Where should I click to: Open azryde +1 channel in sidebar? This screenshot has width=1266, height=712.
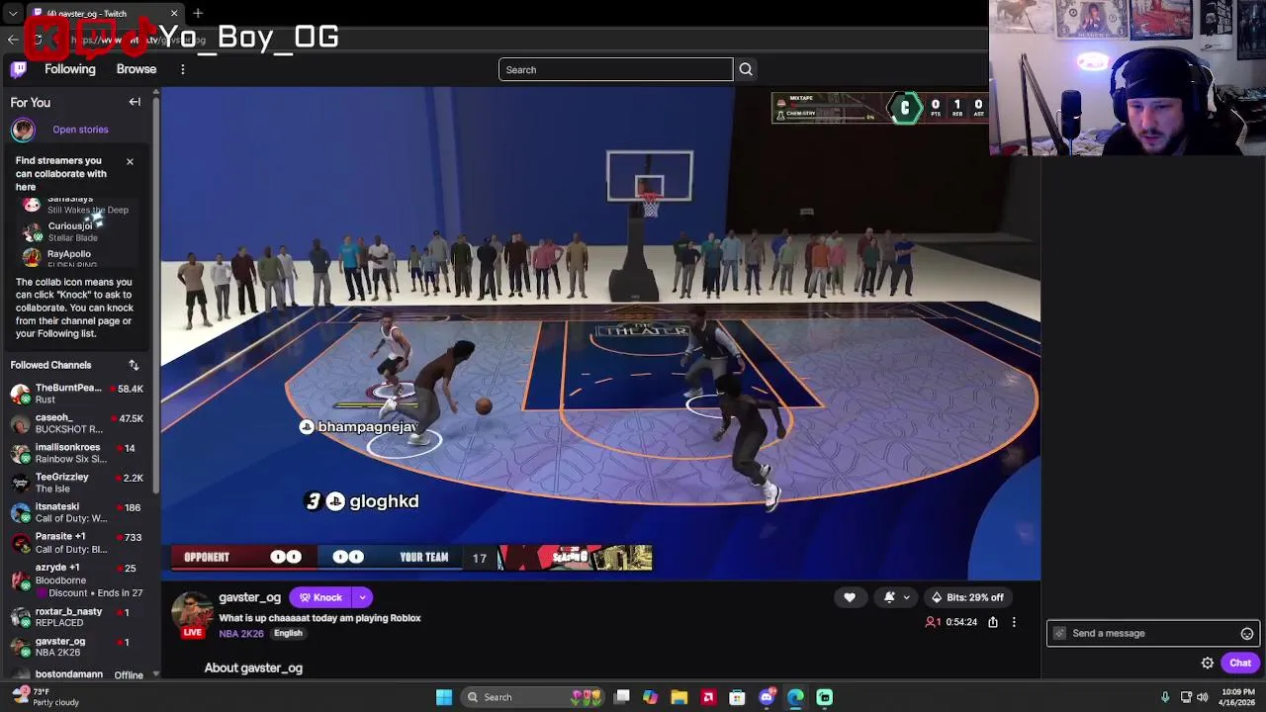77,580
